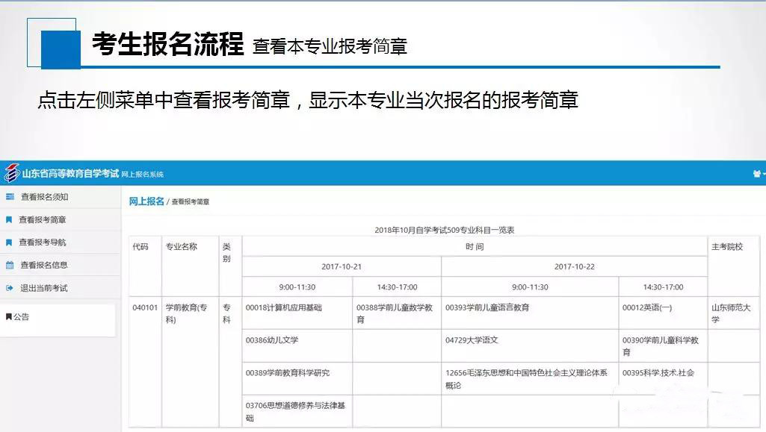Image resolution: width=766 pixels, height=432 pixels.
Task: Open the 查看报名须知 sidebar menu item
Action: point(45,196)
